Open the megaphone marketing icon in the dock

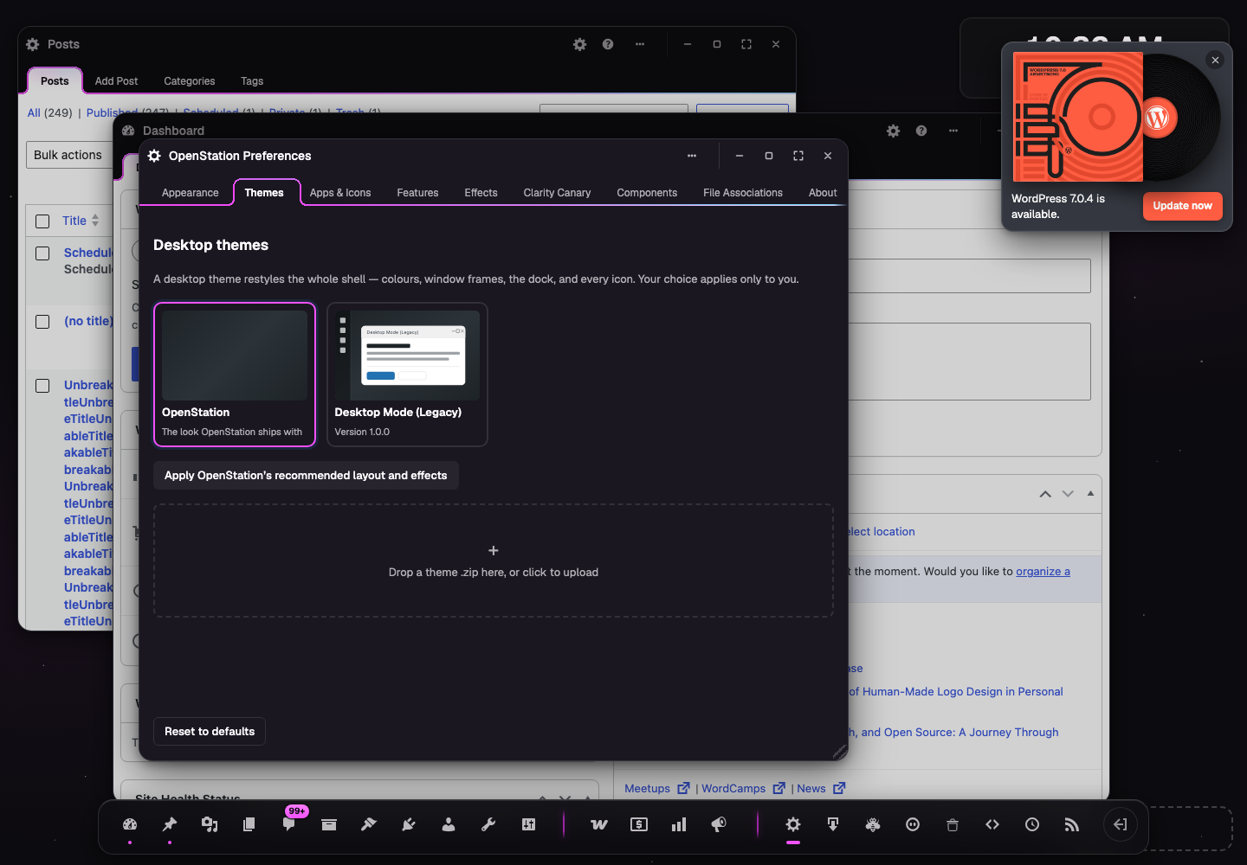[719, 824]
